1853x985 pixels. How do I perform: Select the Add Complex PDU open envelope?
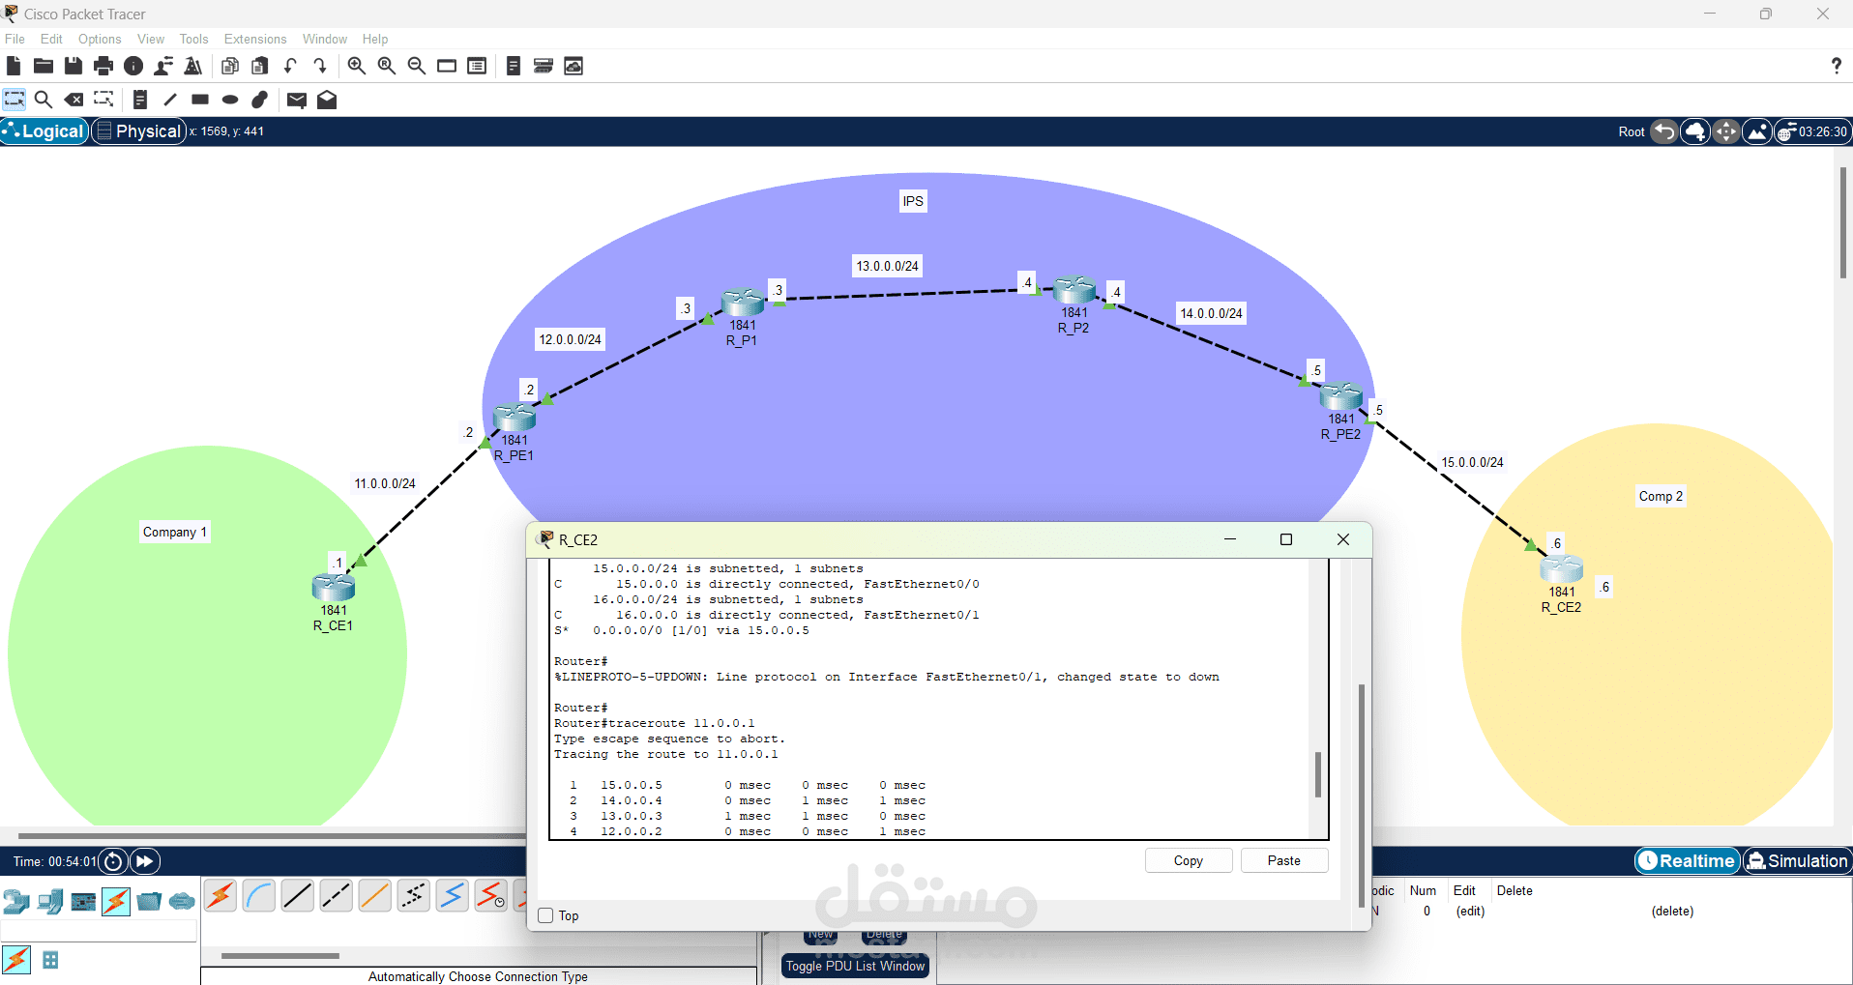[x=327, y=100]
